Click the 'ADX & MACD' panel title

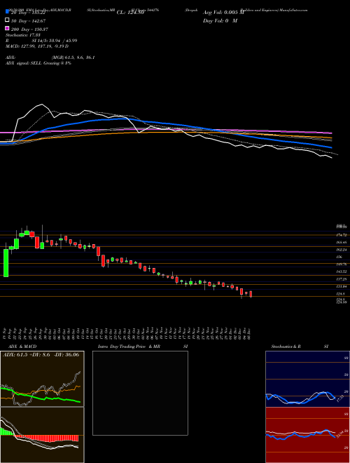[22, 347]
